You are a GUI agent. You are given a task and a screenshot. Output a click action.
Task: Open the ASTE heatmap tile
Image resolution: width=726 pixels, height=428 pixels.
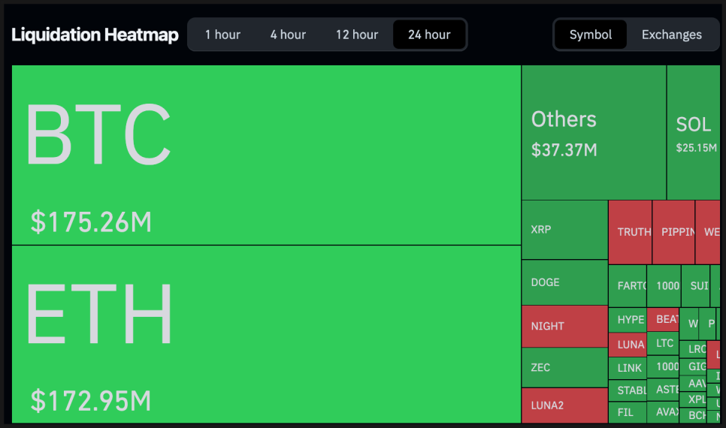(663, 390)
